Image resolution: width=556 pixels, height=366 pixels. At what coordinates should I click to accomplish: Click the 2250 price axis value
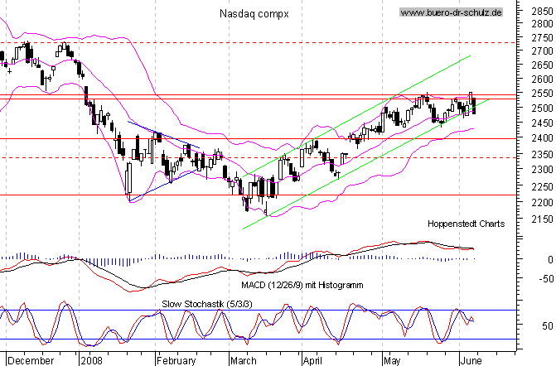[542, 186]
